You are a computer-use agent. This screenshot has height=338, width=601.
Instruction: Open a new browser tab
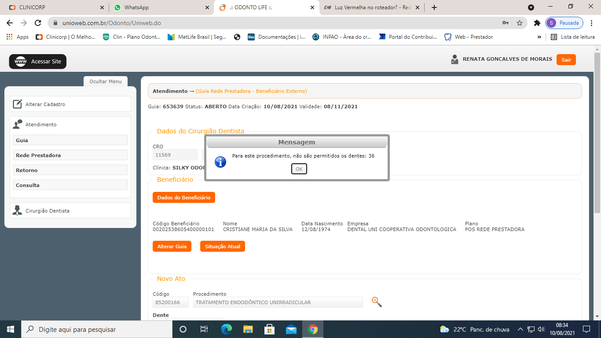click(434, 7)
